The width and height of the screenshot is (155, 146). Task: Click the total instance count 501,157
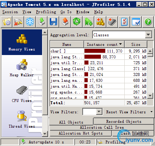click(x=92, y=103)
